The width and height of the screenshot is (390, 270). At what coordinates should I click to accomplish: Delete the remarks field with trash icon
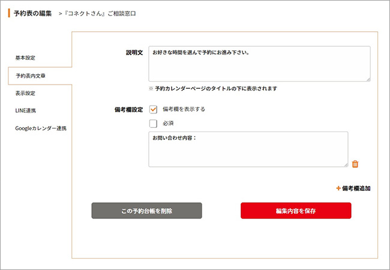[355, 164]
